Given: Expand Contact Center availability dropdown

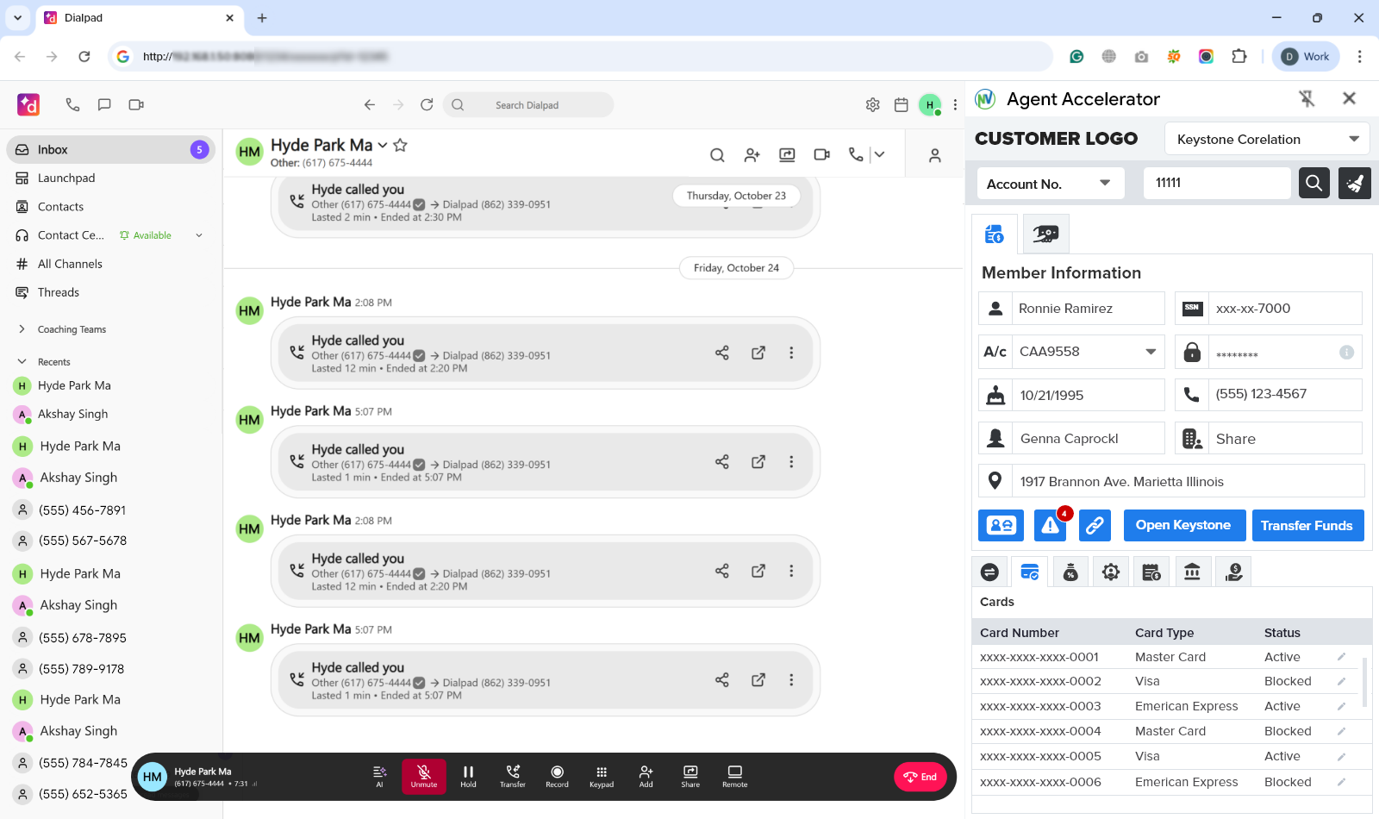Looking at the screenshot, I should (199, 235).
